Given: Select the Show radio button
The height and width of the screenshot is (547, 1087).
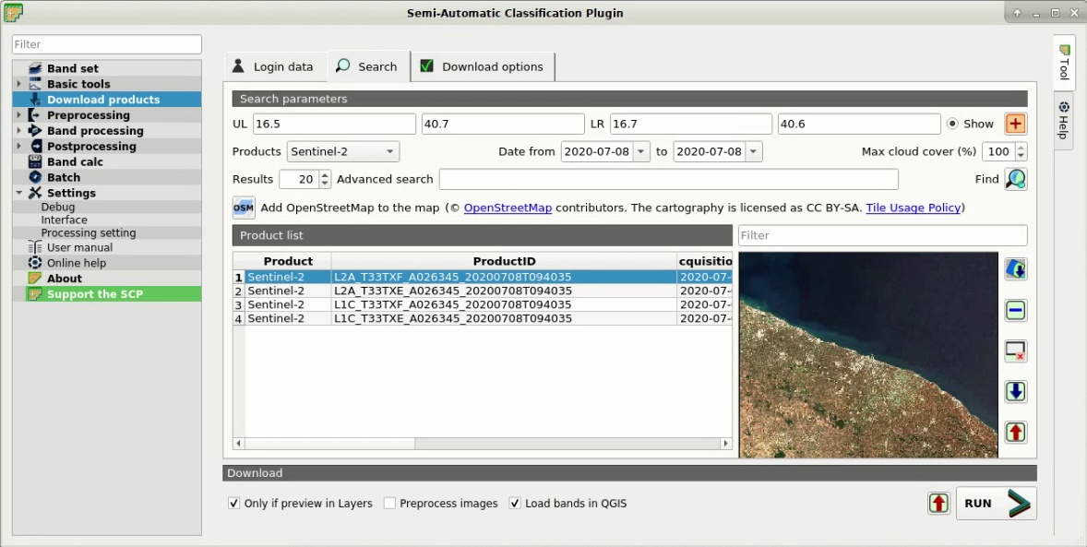Looking at the screenshot, I should (x=952, y=125).
